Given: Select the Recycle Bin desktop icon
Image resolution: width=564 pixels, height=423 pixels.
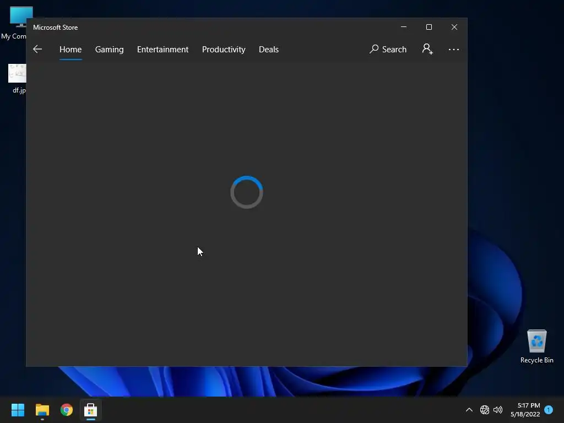Looking at the screenshot, I should click(536, 346).
